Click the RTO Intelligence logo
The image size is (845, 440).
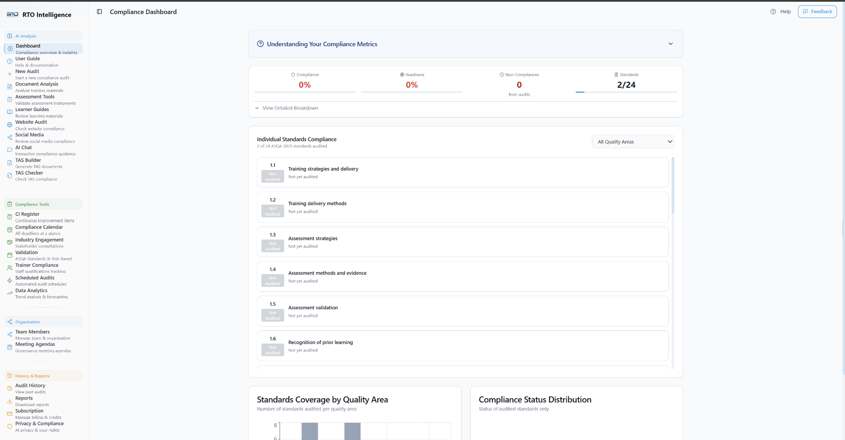click(x=12, y=15)
